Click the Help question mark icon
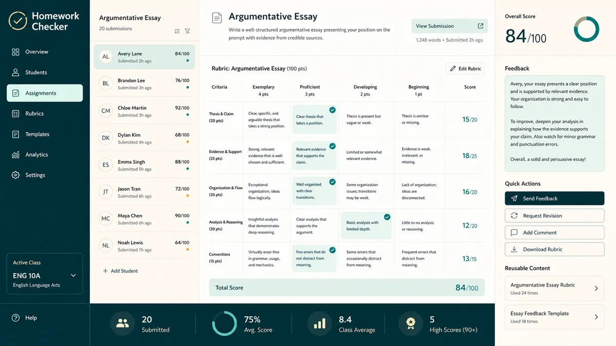Screen dimensions: 616x346 15,318
